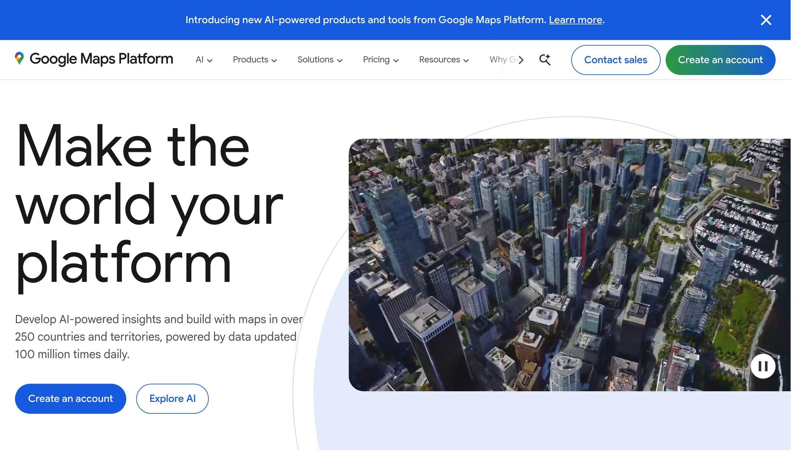This screenshot has width=800, height=450.
Task: Click Create an account in the header
Action: tap(720, 60)
